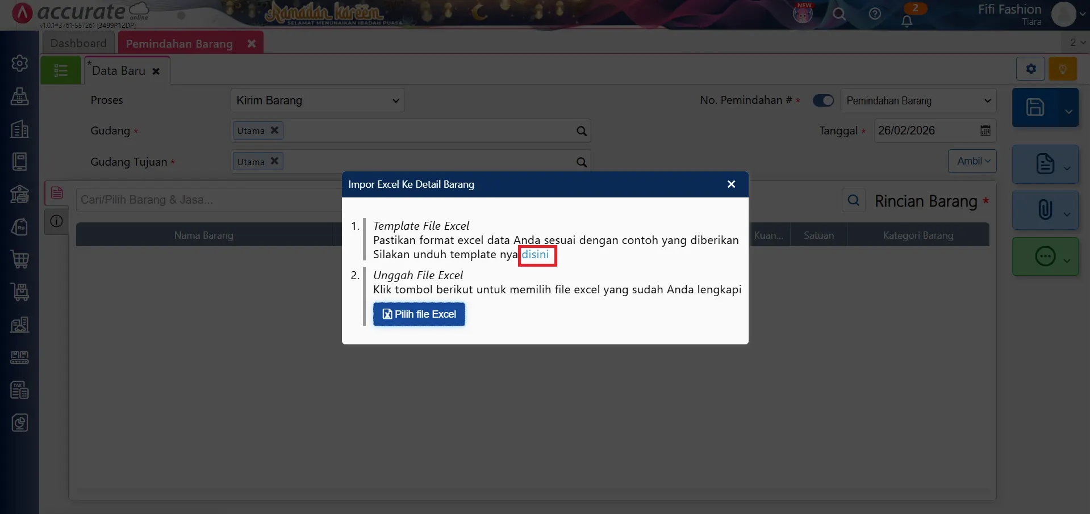The image size is (1090, 514).
Task: Open the settings gear at sidebar top
Action: [x=20, y=63]
